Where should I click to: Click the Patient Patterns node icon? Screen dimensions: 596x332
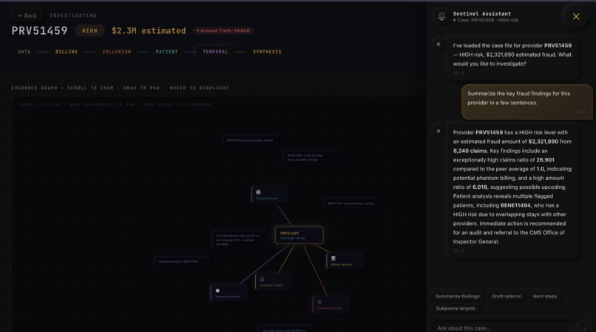coord(259,193)
